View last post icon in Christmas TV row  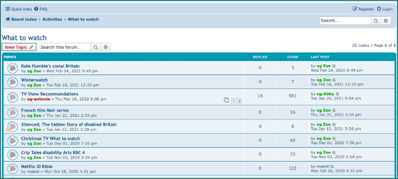click(x=334, y=138)
